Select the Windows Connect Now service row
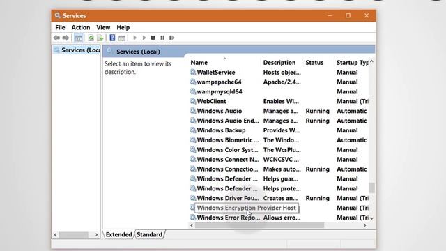The width and height of the screenshot is (446, 251). click(279, 159)
